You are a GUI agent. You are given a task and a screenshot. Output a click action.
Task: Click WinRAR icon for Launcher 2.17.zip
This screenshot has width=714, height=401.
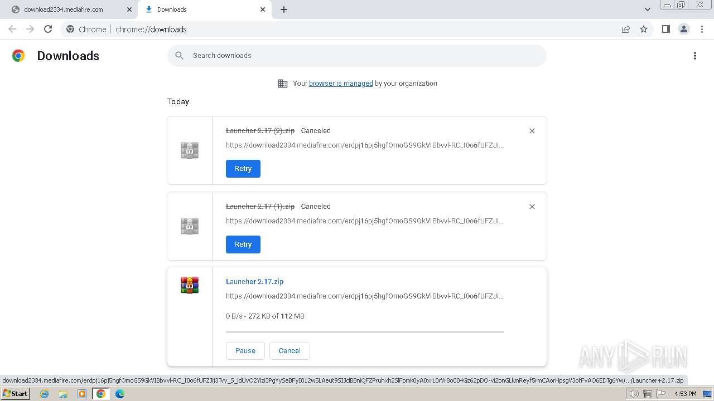(190, 285)
